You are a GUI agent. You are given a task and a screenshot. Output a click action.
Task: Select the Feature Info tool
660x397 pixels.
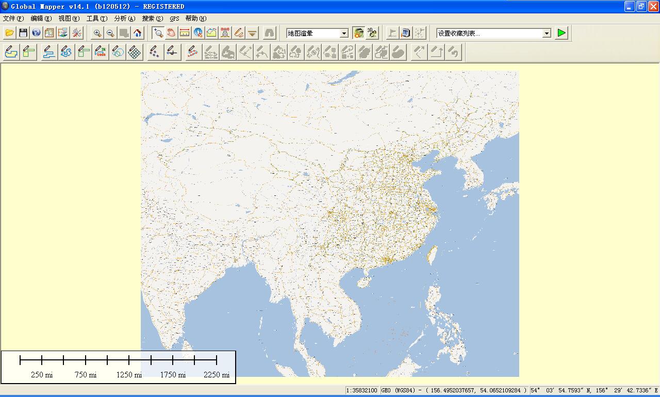click(198, 33)
